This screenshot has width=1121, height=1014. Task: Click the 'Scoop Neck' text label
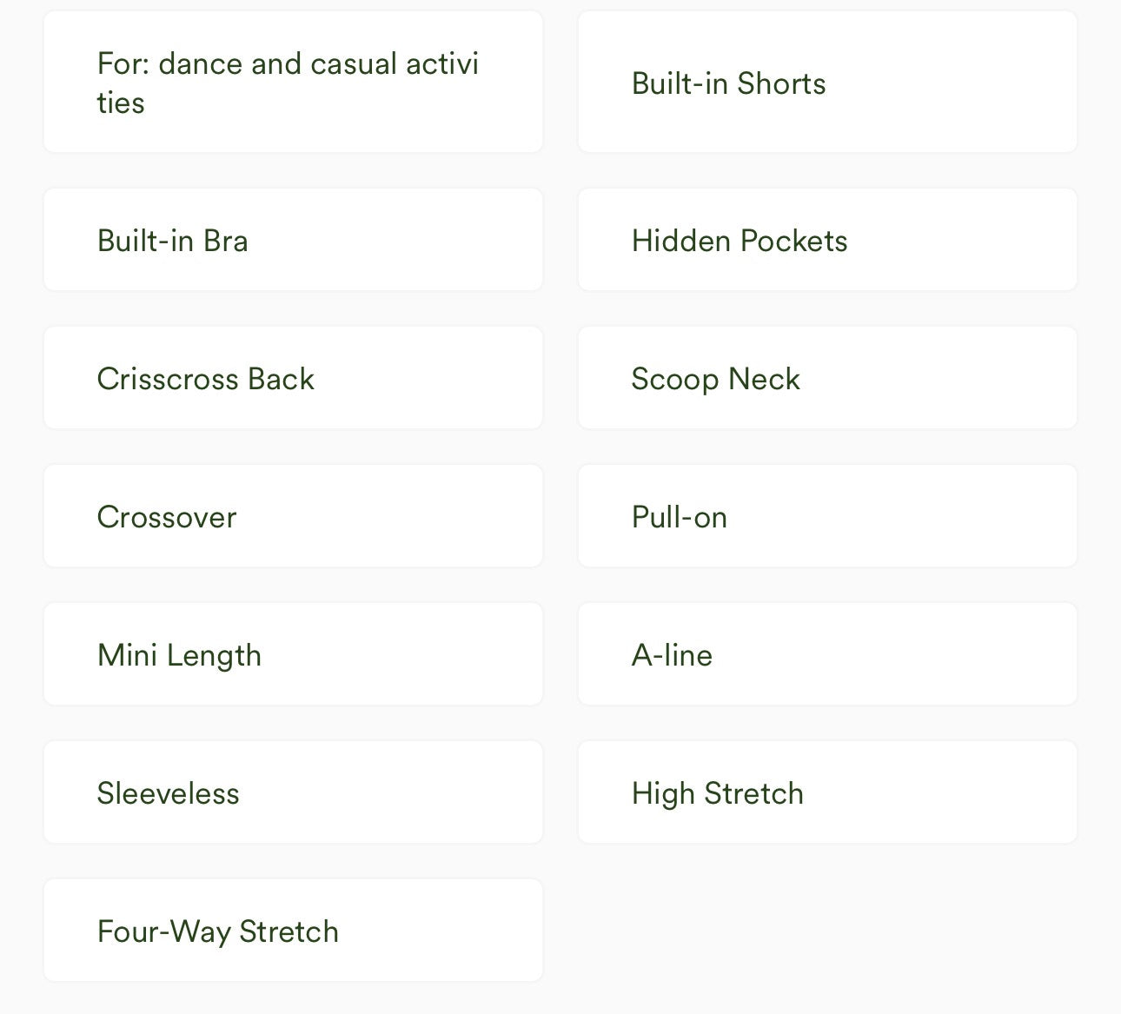coord(715,380)
